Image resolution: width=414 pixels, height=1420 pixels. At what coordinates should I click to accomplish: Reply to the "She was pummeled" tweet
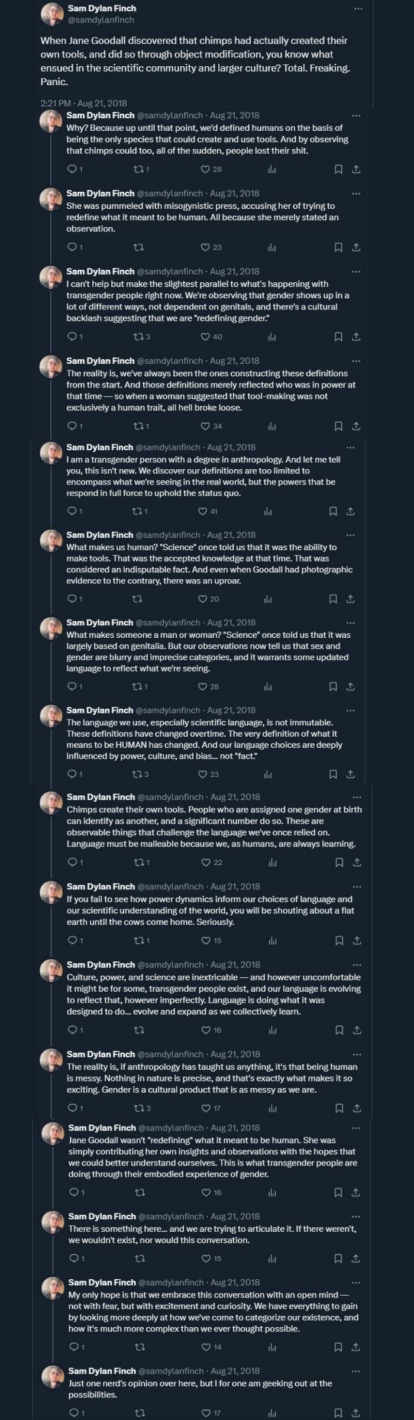click(x=72, y=247)
